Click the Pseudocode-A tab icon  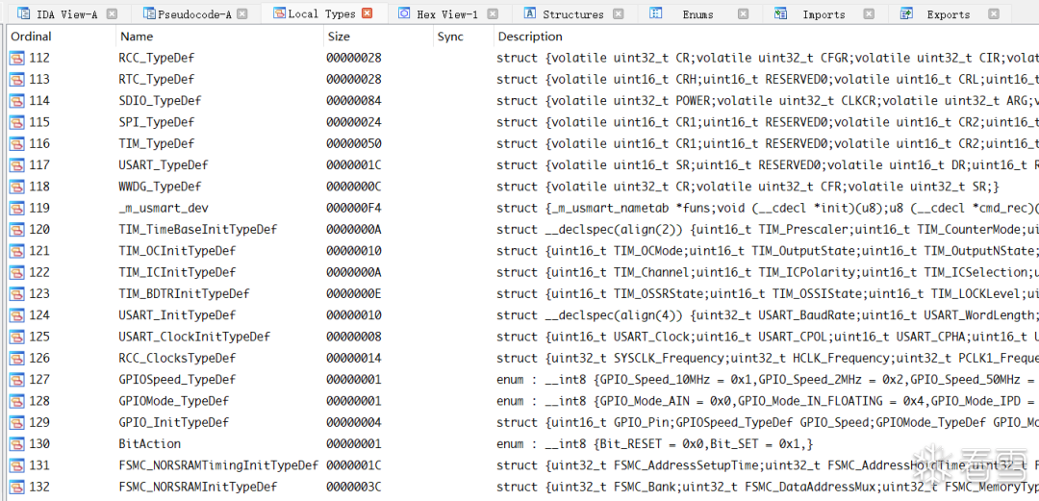pyautogui.click(x=148, y=13)
